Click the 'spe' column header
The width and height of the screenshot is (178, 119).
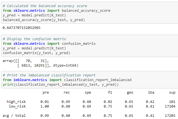tap(88, 93)
